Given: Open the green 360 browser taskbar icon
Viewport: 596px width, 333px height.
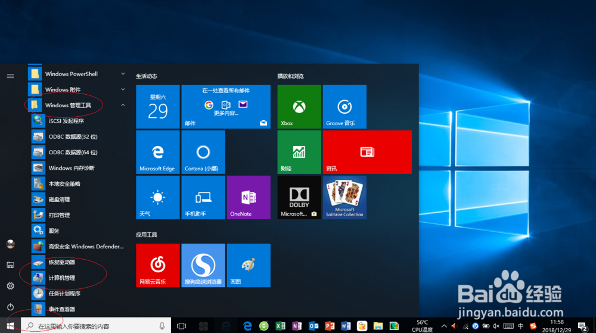Looking at the screenshot, I should (264, 326).
